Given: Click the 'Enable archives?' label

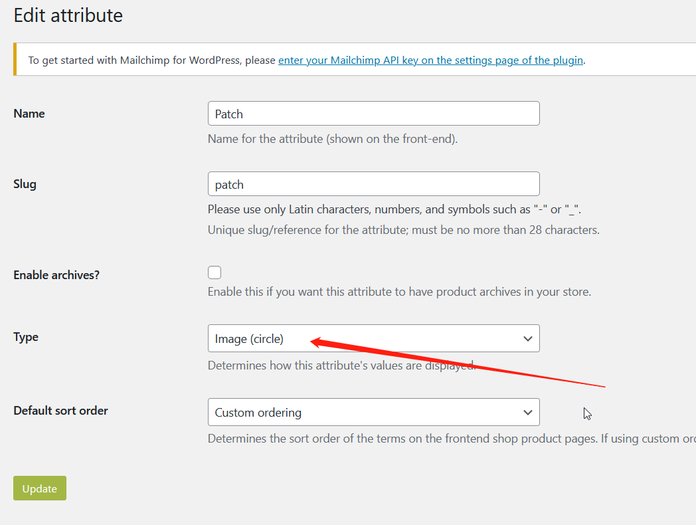Looking at the screenshot, I should pos(56,275).
